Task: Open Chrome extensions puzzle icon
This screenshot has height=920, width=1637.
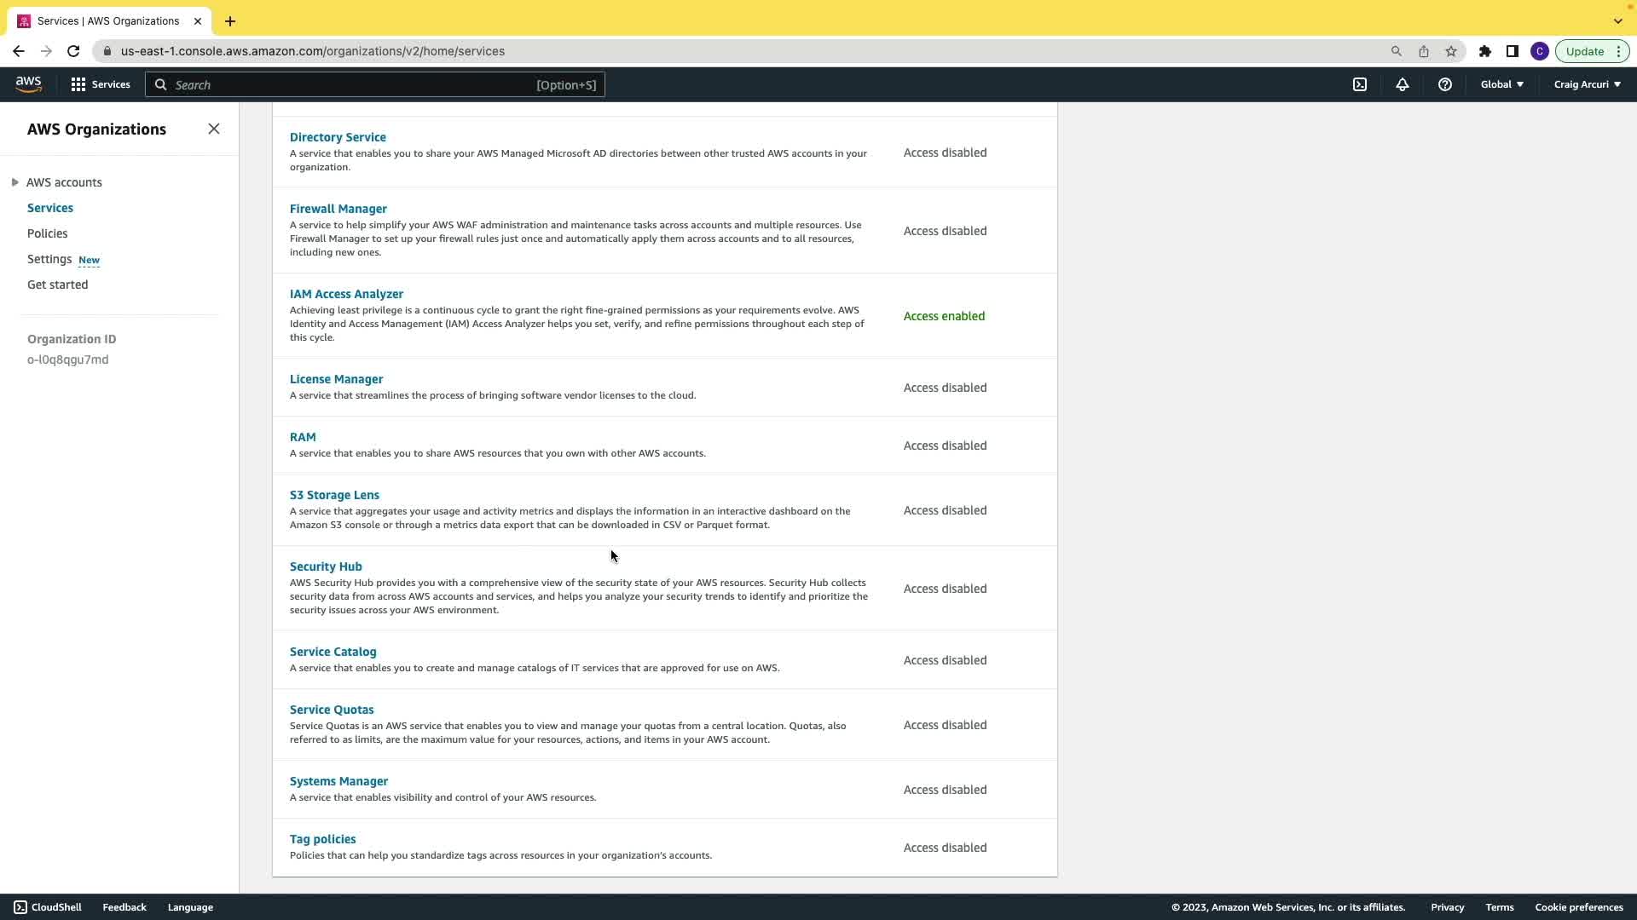Action: point(1484,51)
